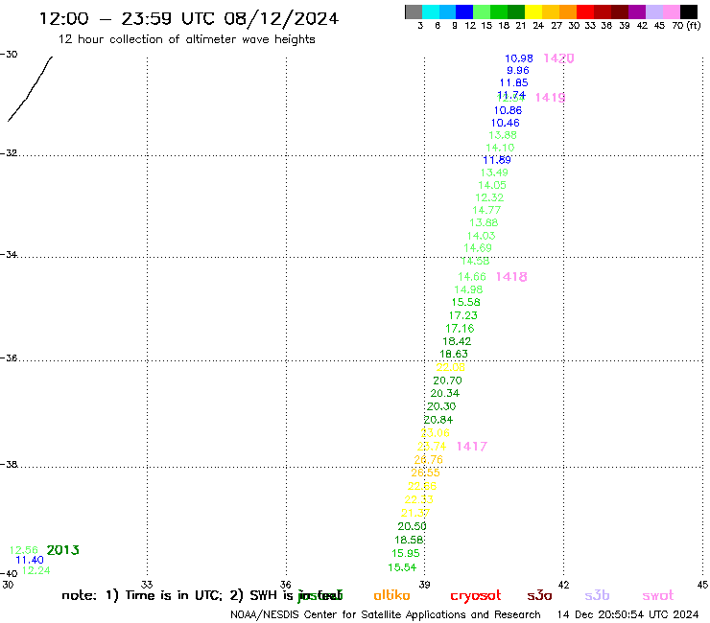Click the wave height value 18.58

pos(409,540)
